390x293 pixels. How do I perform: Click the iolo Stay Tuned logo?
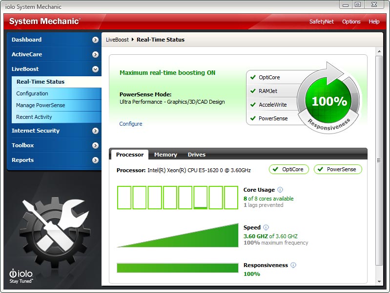tap(21, 276)
